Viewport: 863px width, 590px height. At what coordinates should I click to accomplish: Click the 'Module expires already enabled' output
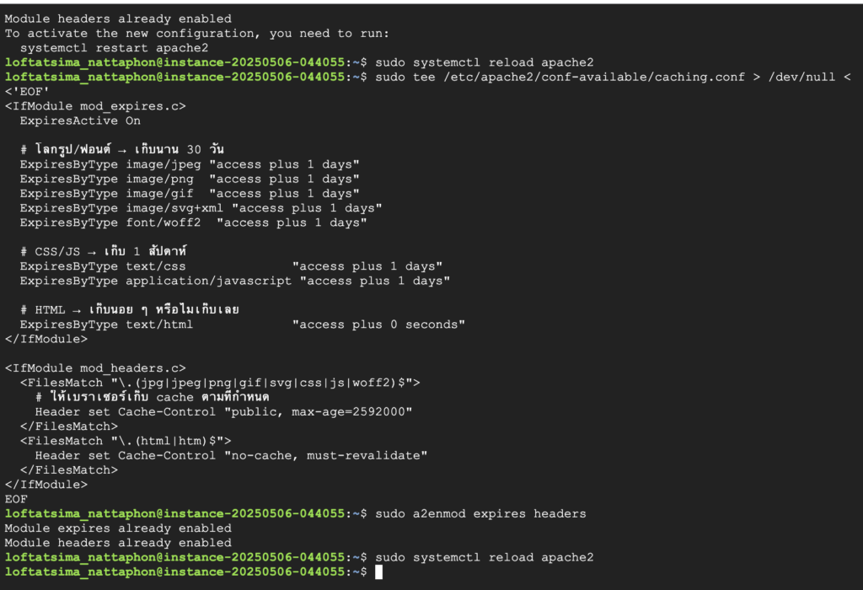pyautogui.click(x=118, y=528)
